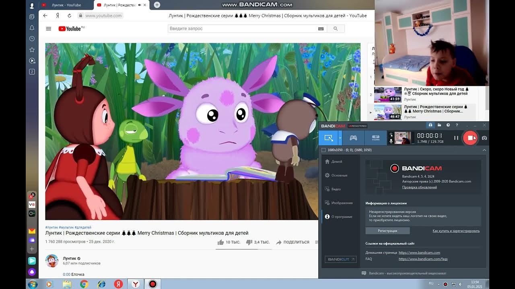The image size is (515, 289).
Task: Stop recording with the red Bandicam button
Action: 470,138
